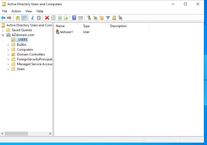Screen dimensions: 207x145
Task: Minimize the Active Directory window
Action: click(173, 4)
